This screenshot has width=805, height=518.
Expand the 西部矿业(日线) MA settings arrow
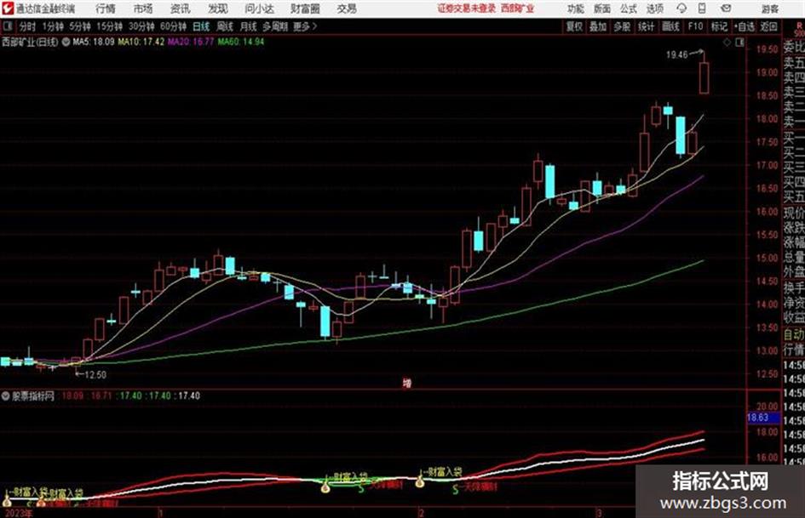coord(66,42)
